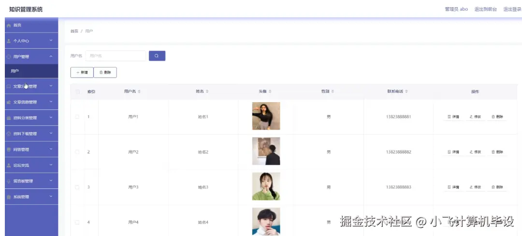Click 修改 for 用户3

tap(475, 187)
